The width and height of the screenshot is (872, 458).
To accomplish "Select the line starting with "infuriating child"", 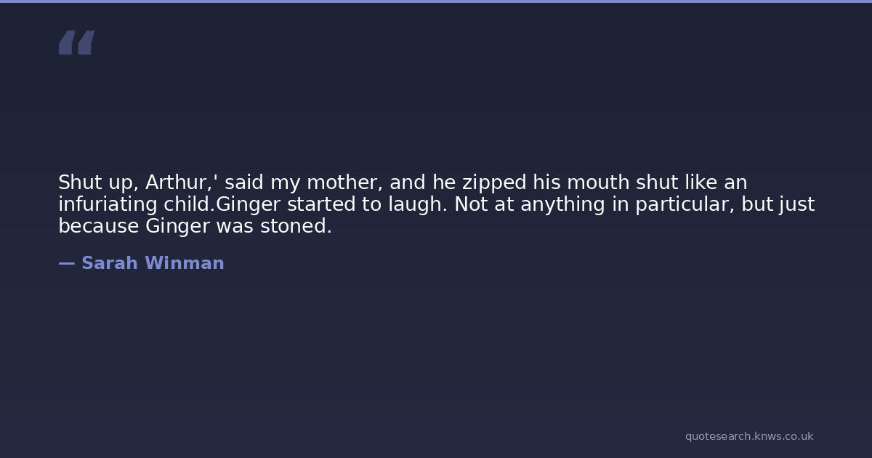I will [x=436, y=205].
